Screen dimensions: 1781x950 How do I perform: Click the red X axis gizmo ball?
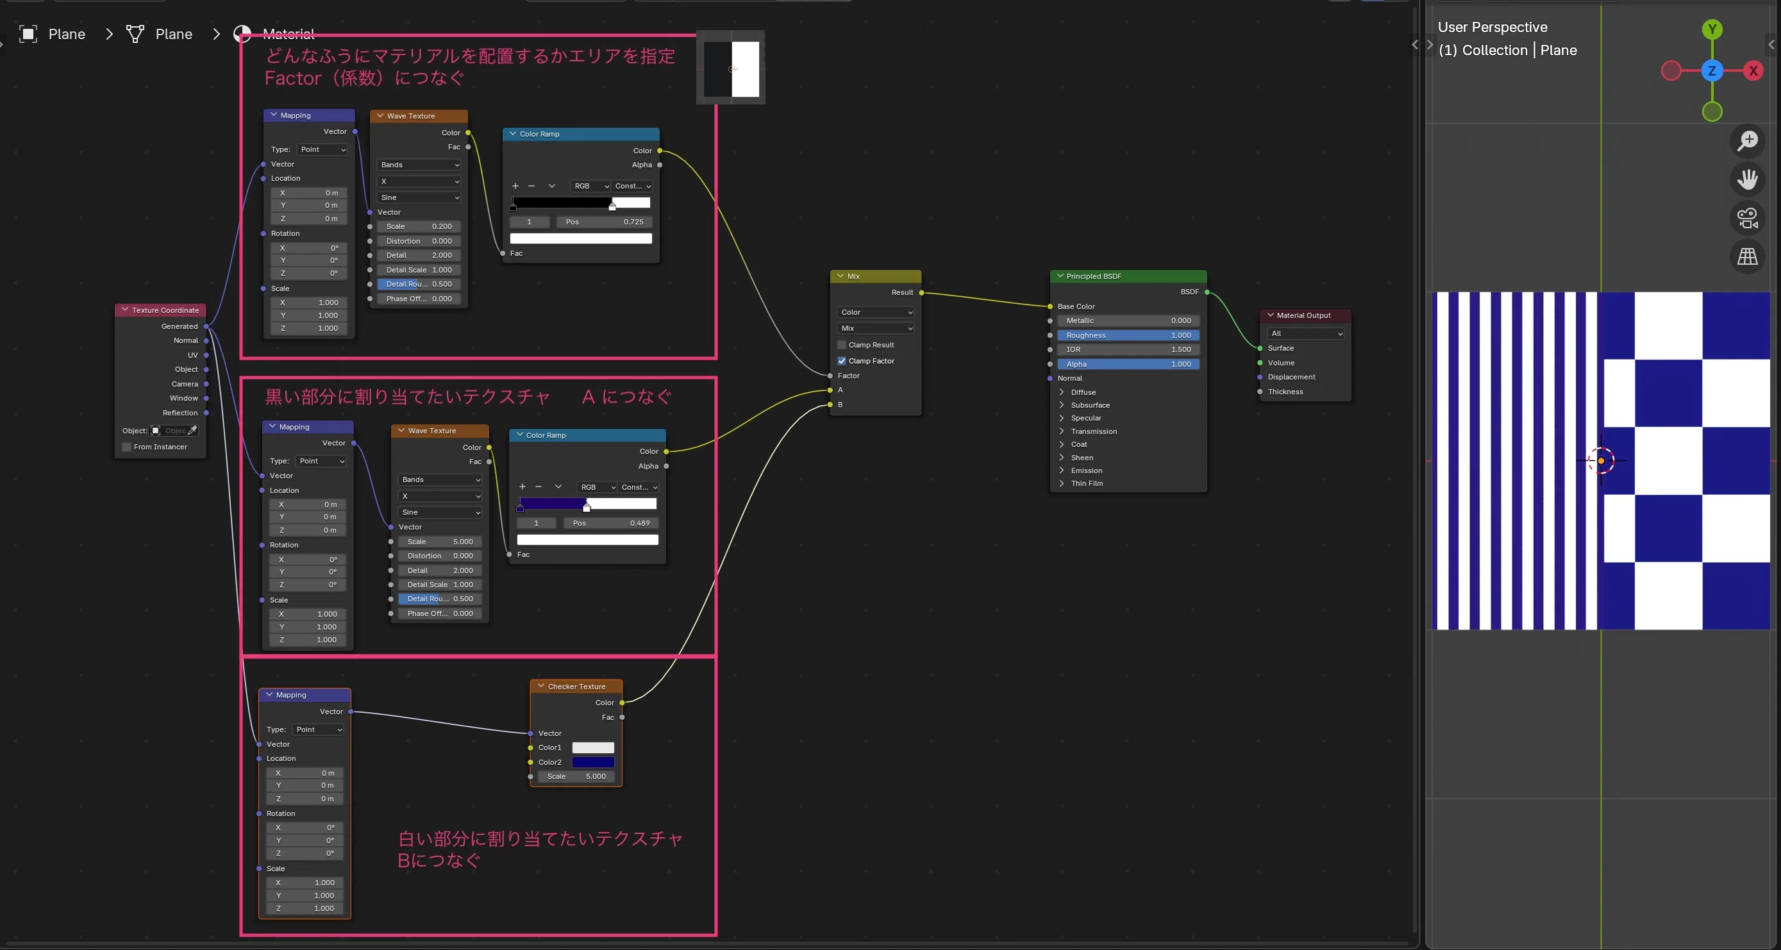click(x=1753, y=71)
